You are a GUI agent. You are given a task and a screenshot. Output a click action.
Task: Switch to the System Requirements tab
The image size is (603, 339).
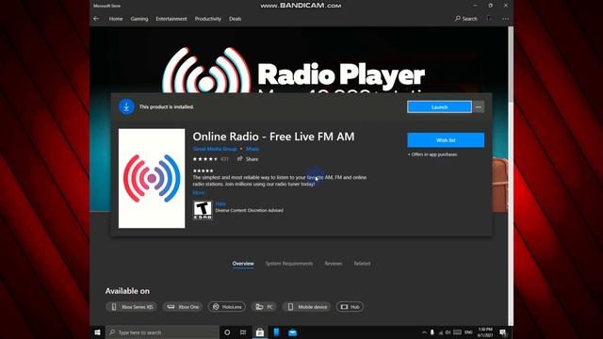click(x=289, y=264)
